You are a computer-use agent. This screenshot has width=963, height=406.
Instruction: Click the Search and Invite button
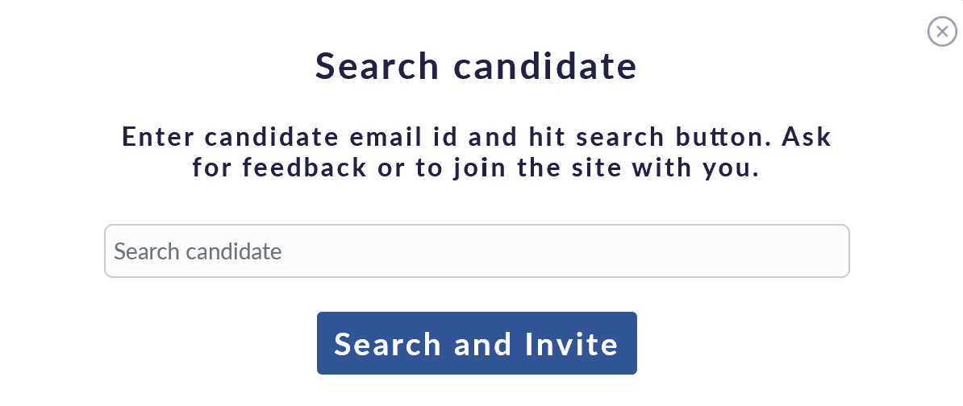(x=477, y=343)
